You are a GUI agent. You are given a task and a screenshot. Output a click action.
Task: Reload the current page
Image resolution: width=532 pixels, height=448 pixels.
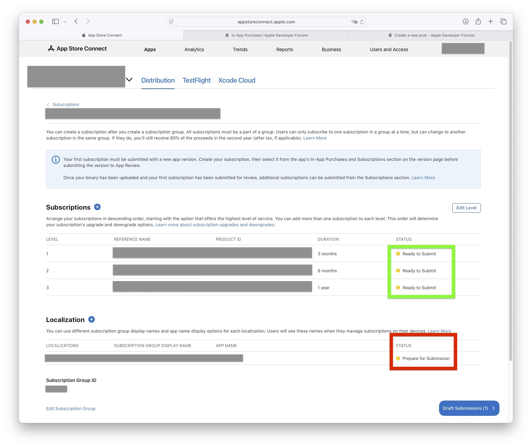[x=362, y=22]
